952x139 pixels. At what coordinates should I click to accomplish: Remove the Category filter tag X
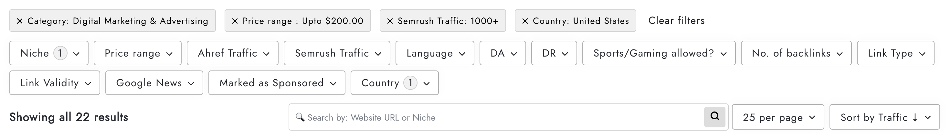pos(20,21)
